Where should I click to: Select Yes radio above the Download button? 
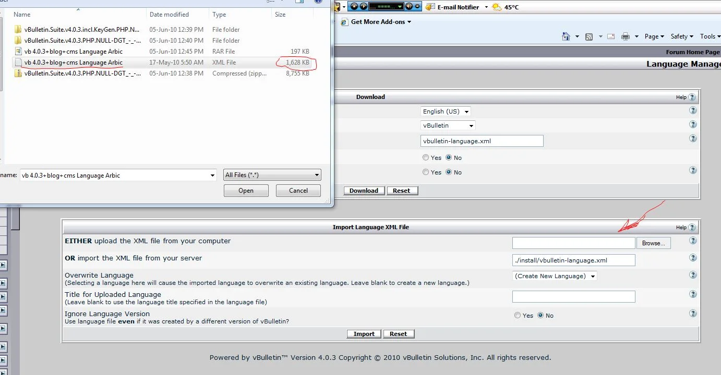coord(426,172)
